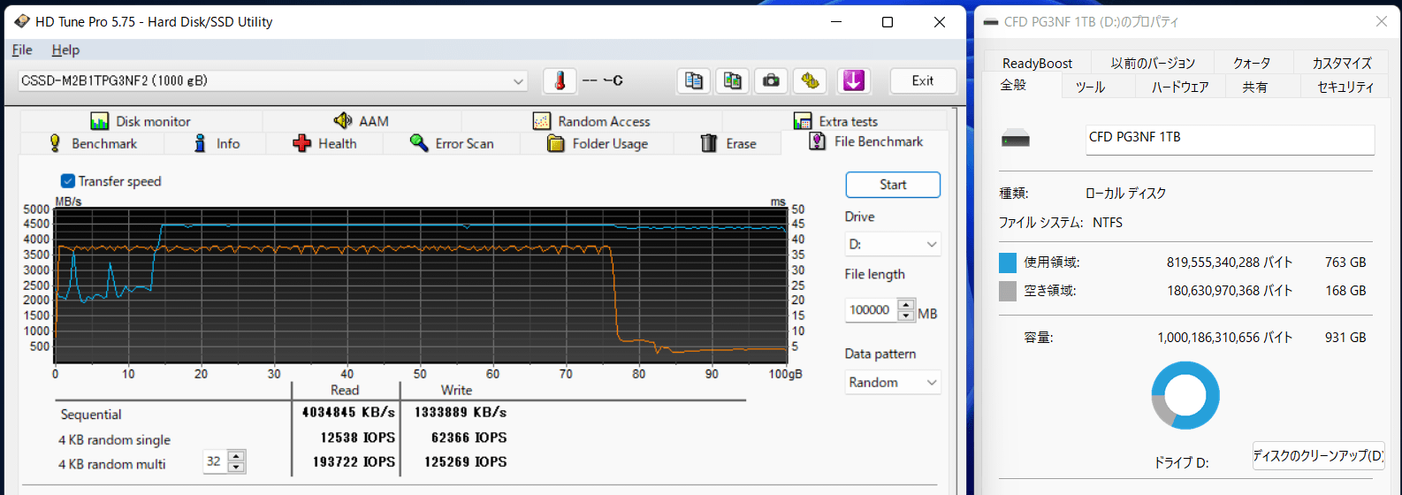Image resolution: width=1402 pixels, height=495 pixels.
Task: Click the 62366 IOPS write value
Action: pyautogui.click(x=469, y=438)
